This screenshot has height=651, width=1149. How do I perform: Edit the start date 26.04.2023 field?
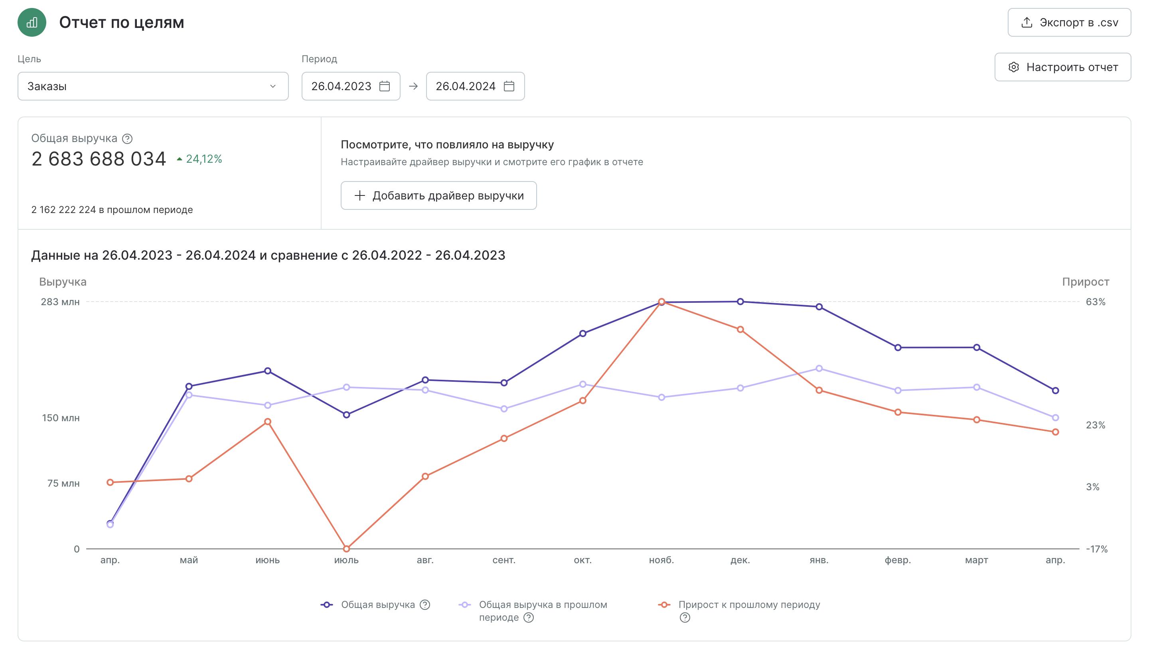(351, 86)
